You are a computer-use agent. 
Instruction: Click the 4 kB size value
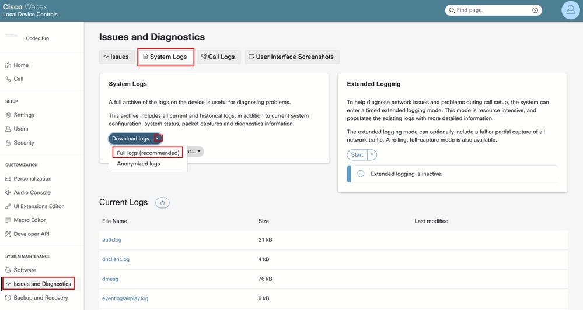pyautogui.click(x=264, y=259)
